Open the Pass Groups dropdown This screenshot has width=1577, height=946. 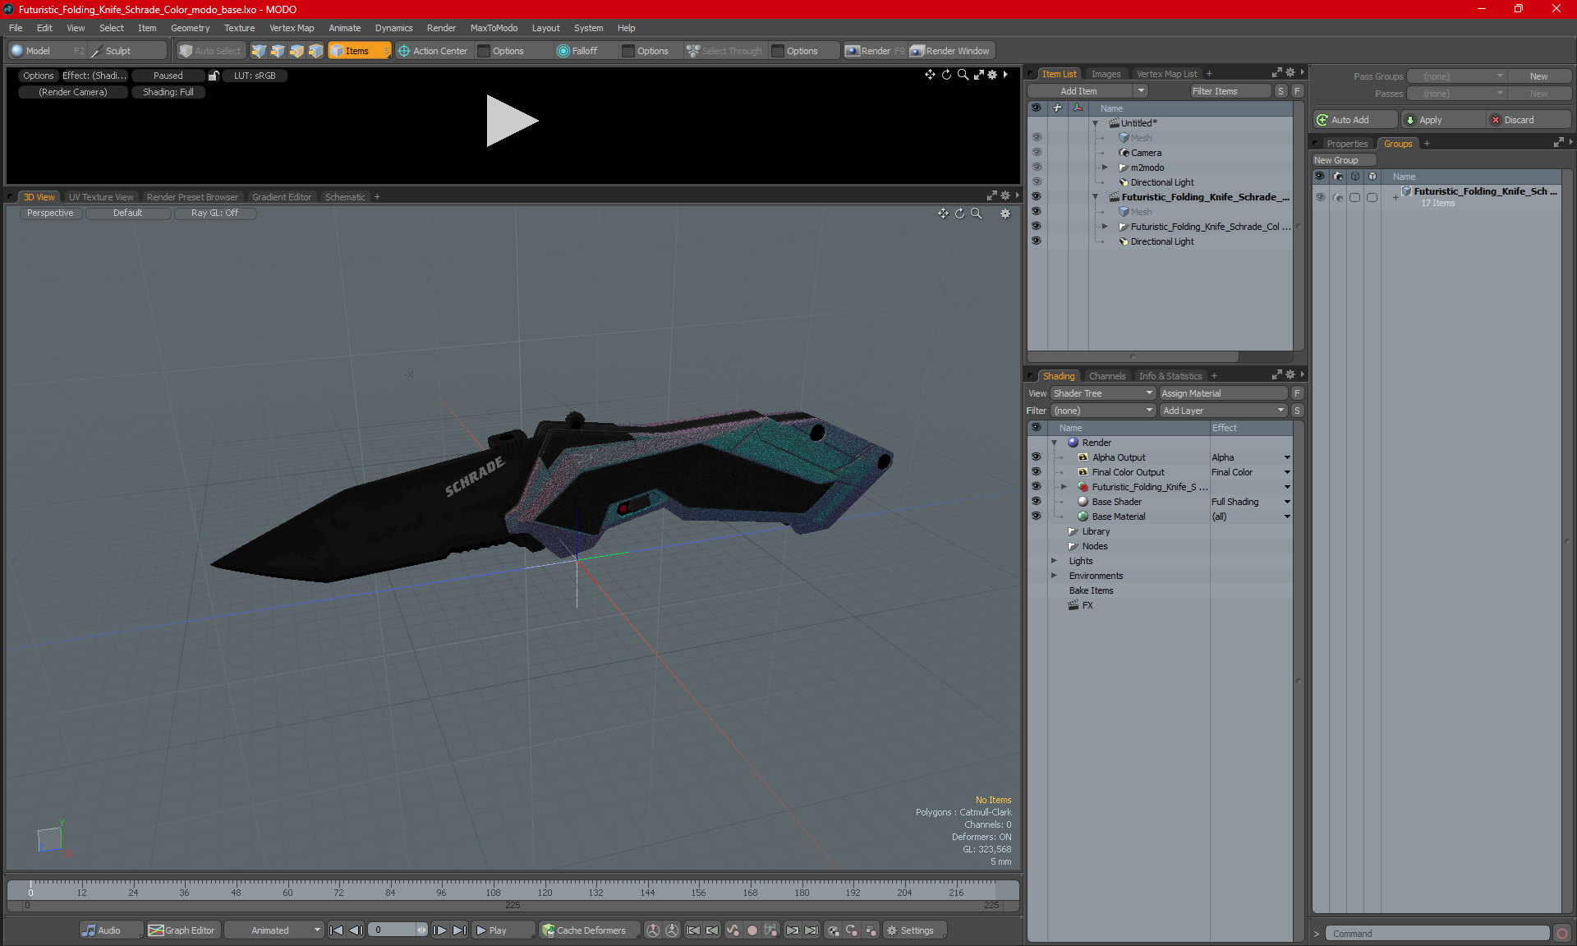[x=1456, y=76]
